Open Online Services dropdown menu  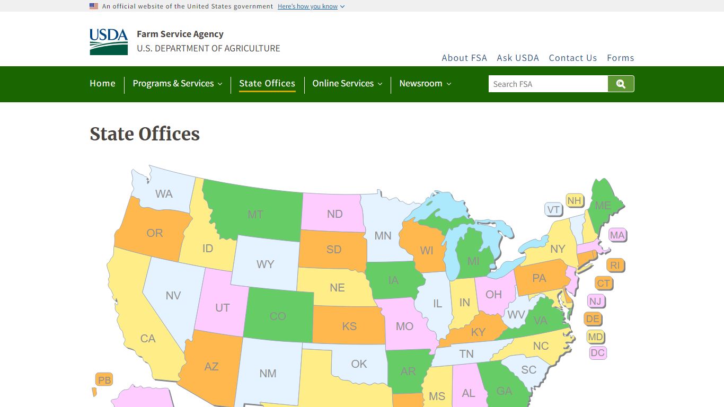coord(347,84)
